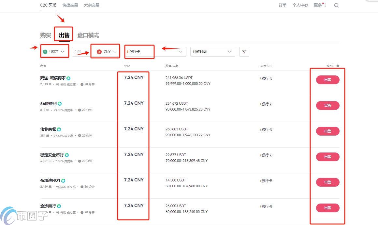Open the 个人中心 link

point(300,5)
